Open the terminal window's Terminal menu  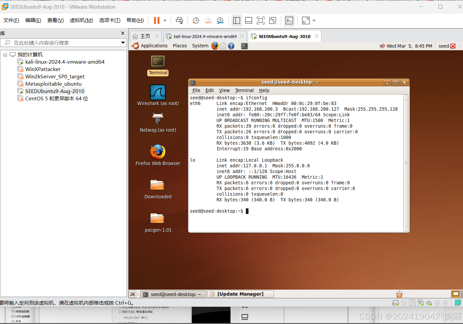coord(244,90)
